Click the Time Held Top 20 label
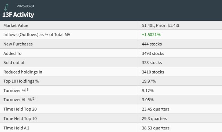222x132 pixels. pos(20,109)
